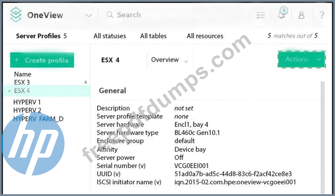Click the Create profile button
The width and height of the screenshot is (335, 196).
(42, 60)
